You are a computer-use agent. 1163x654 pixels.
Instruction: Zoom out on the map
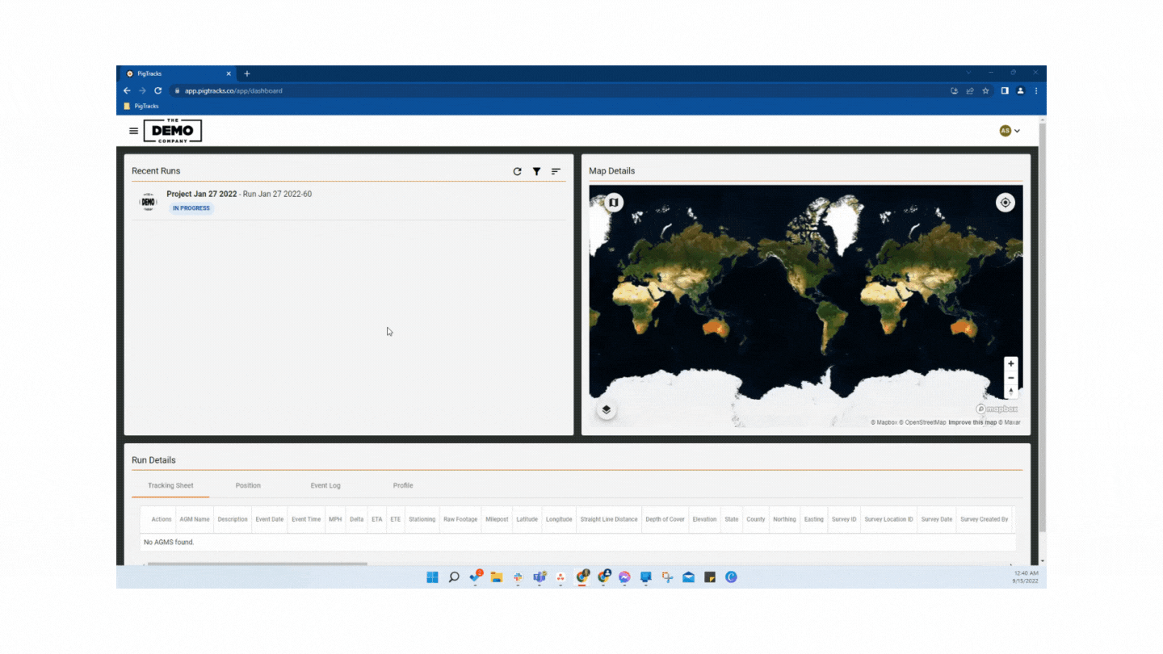(x=1010, y=378)
